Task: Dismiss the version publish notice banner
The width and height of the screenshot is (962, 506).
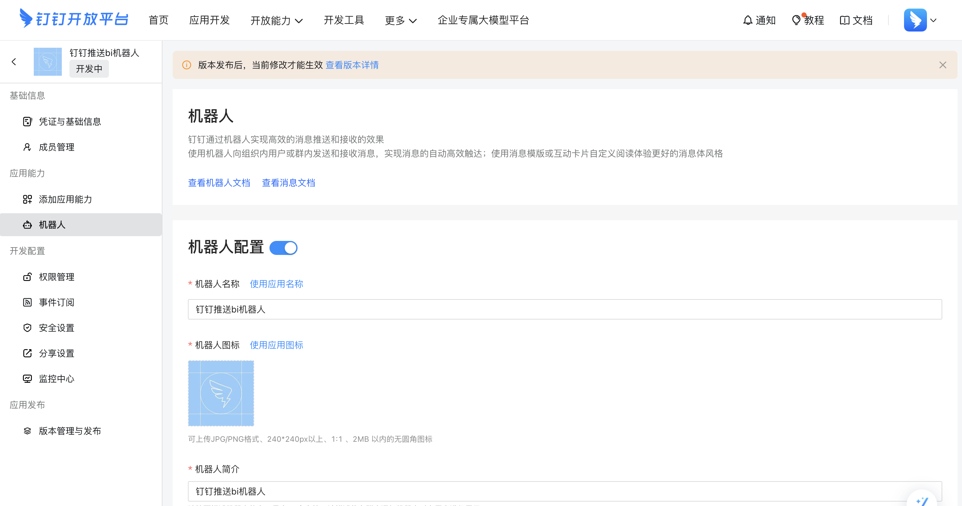Action: pyautogui.click(x=943, y=65)
